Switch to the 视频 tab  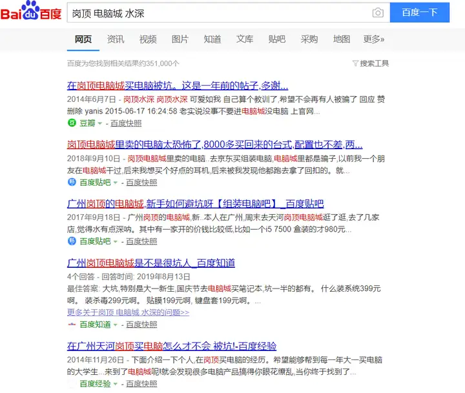click(x=148, y=39)
